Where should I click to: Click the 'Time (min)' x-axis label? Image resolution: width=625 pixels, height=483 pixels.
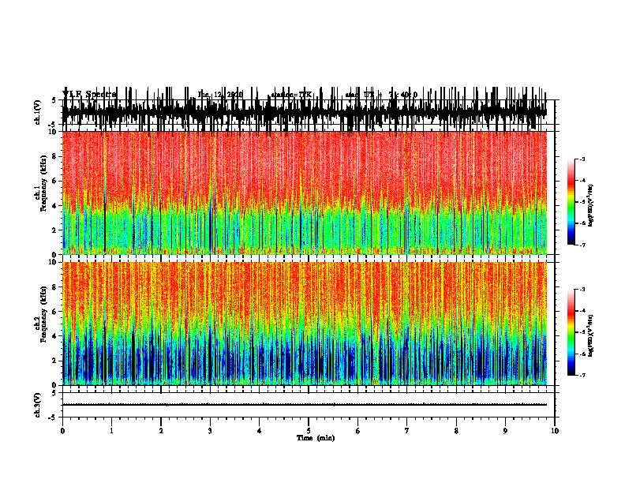point(316,438)
